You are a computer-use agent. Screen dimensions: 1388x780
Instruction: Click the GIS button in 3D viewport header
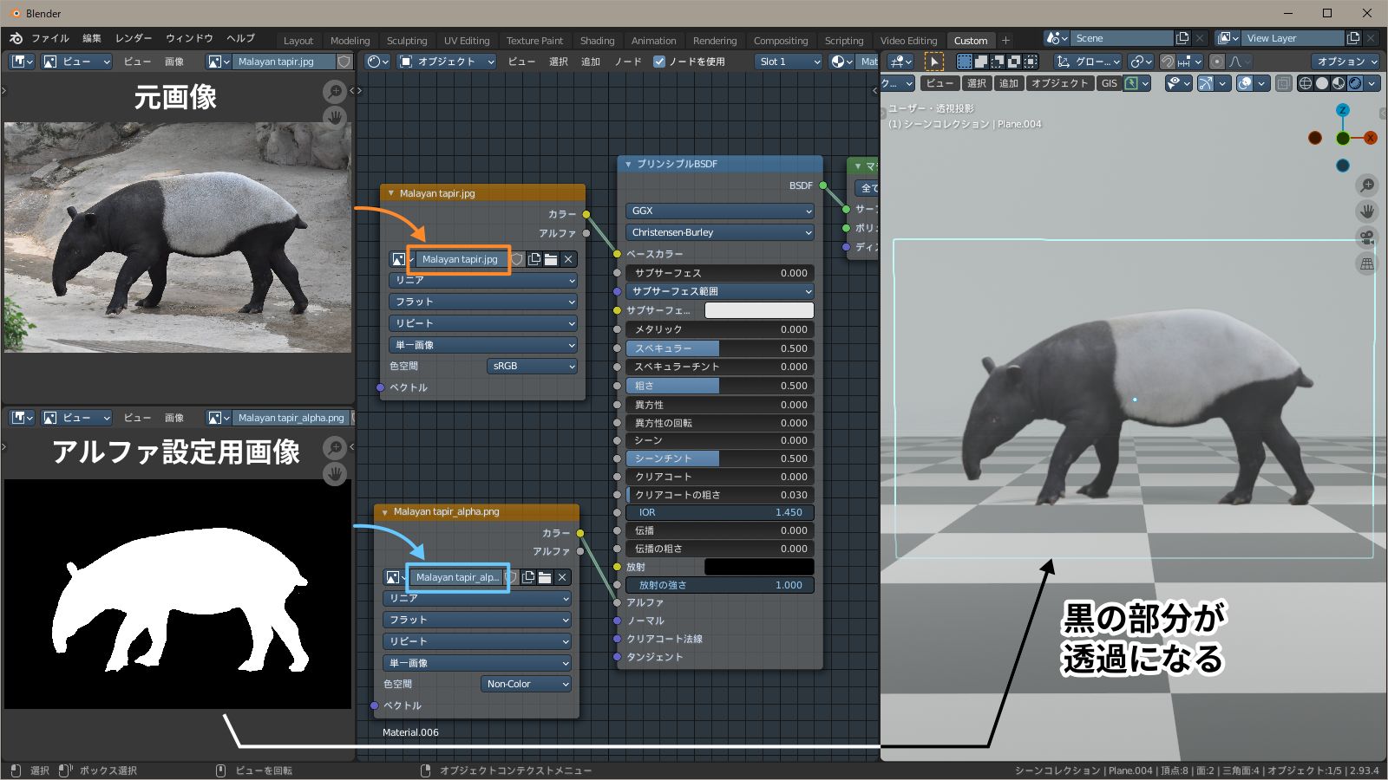(1109, 83)
